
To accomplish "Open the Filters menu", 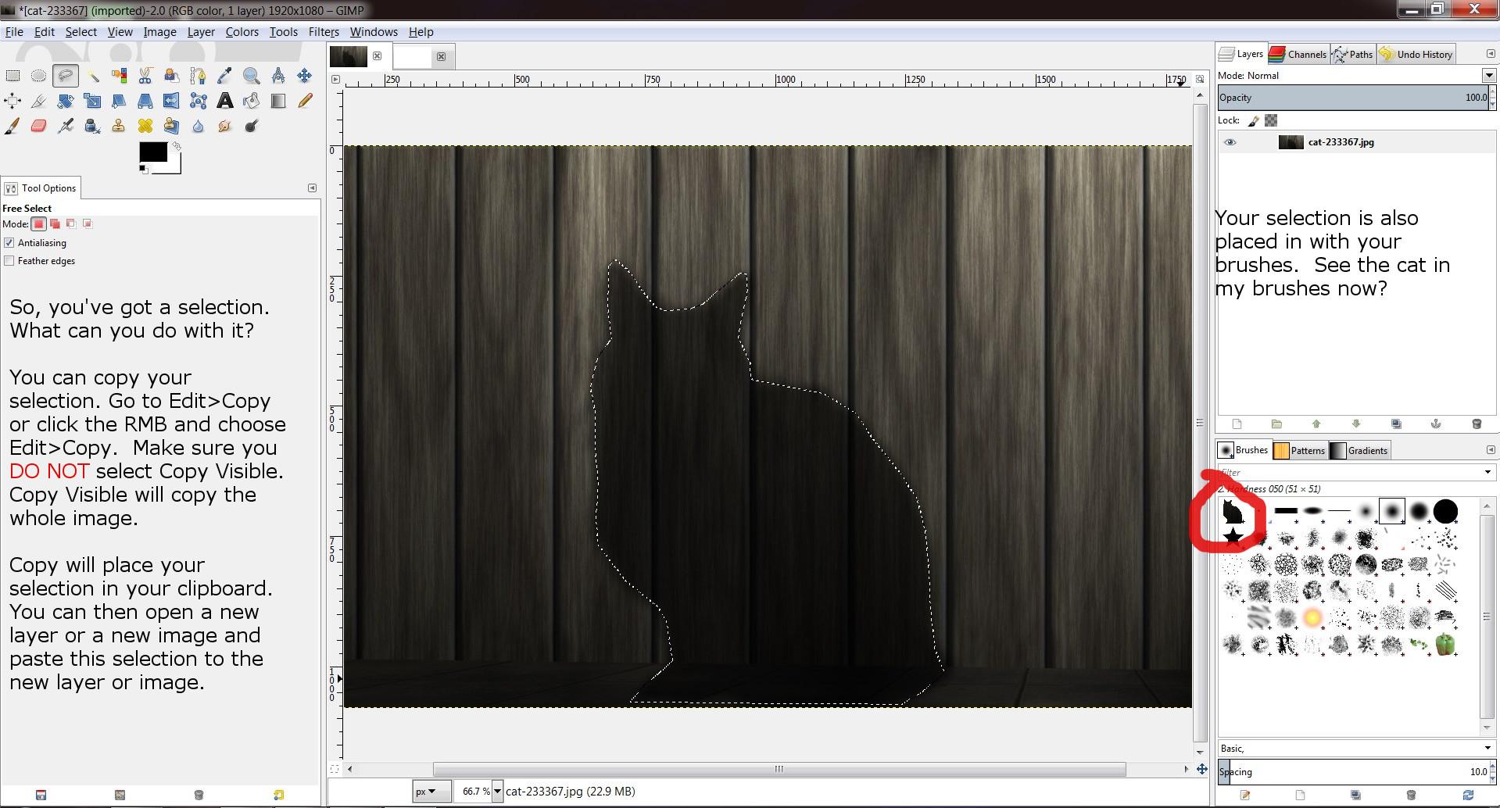I will [323, 32].
